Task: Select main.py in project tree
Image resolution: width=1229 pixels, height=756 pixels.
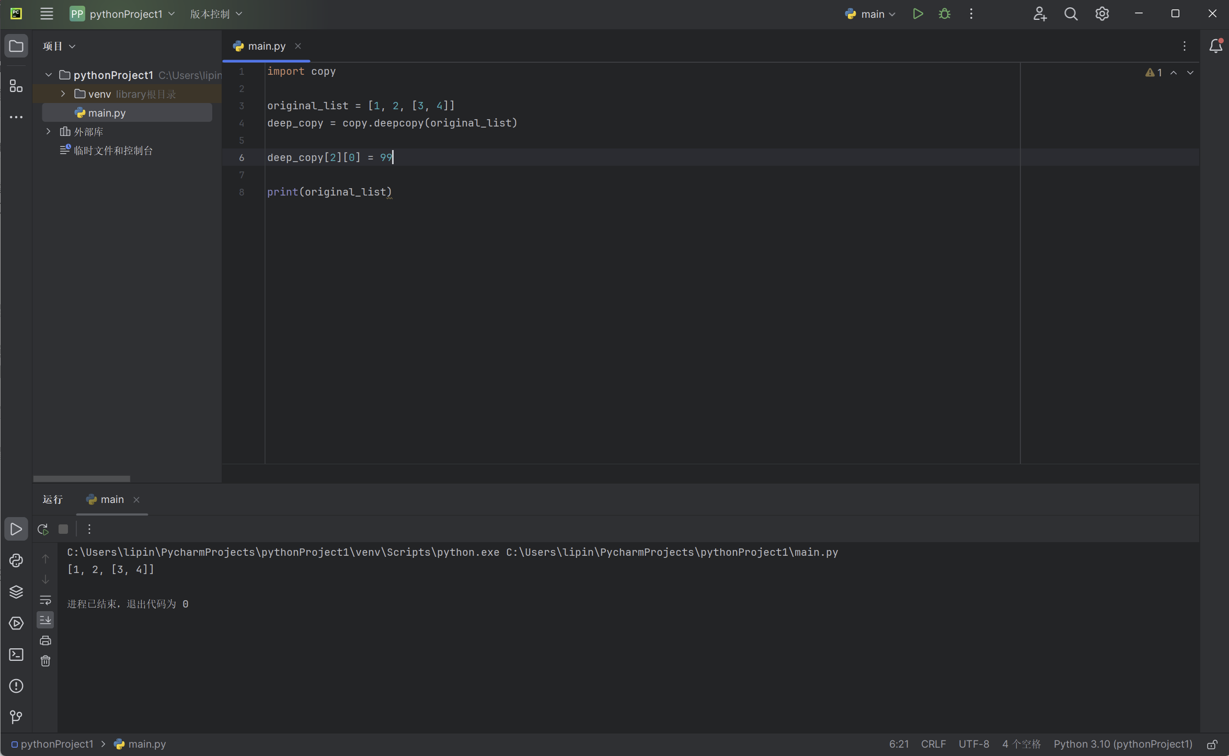Action: pyautogui.click(x=127, y=113)
